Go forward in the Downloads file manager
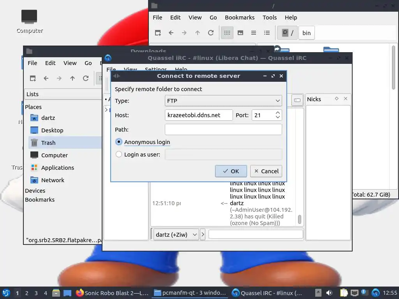This screenshot has height=299, width=399. pos(59,78)
